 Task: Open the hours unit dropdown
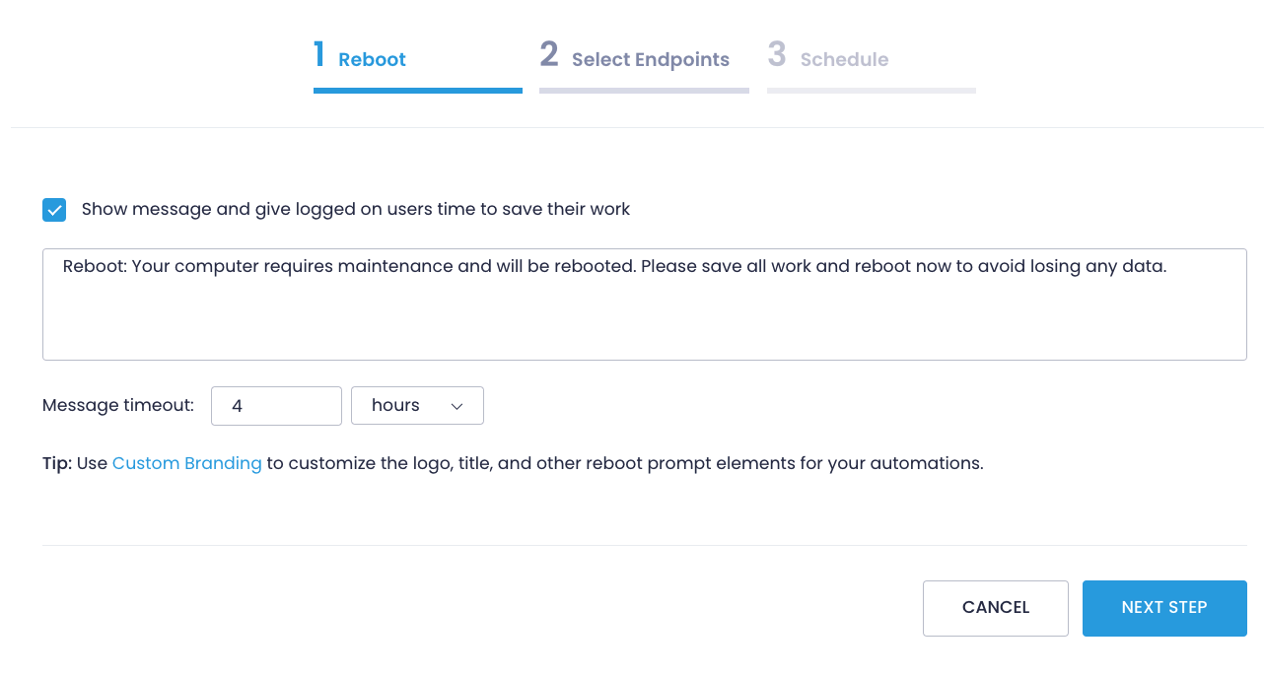click(x=416, y=406)
